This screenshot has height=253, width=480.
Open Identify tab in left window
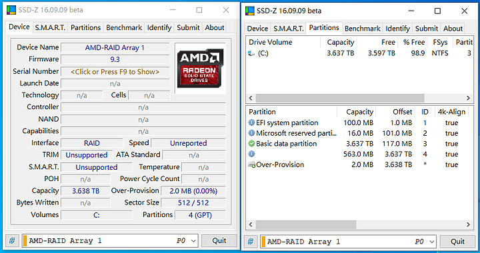pos(159,28)
